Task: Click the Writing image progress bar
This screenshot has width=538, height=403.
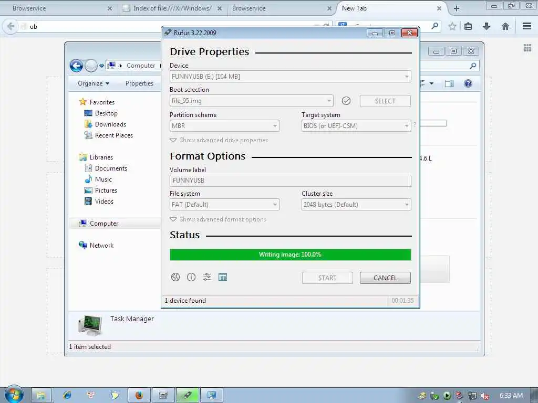Action: point(290,254)
